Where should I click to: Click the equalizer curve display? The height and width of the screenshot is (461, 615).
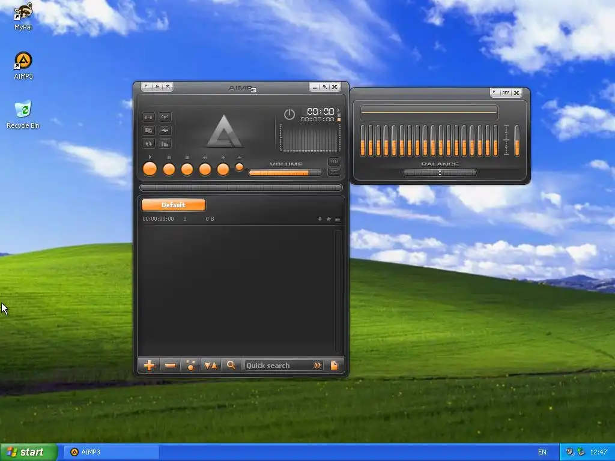click(429, 113)
